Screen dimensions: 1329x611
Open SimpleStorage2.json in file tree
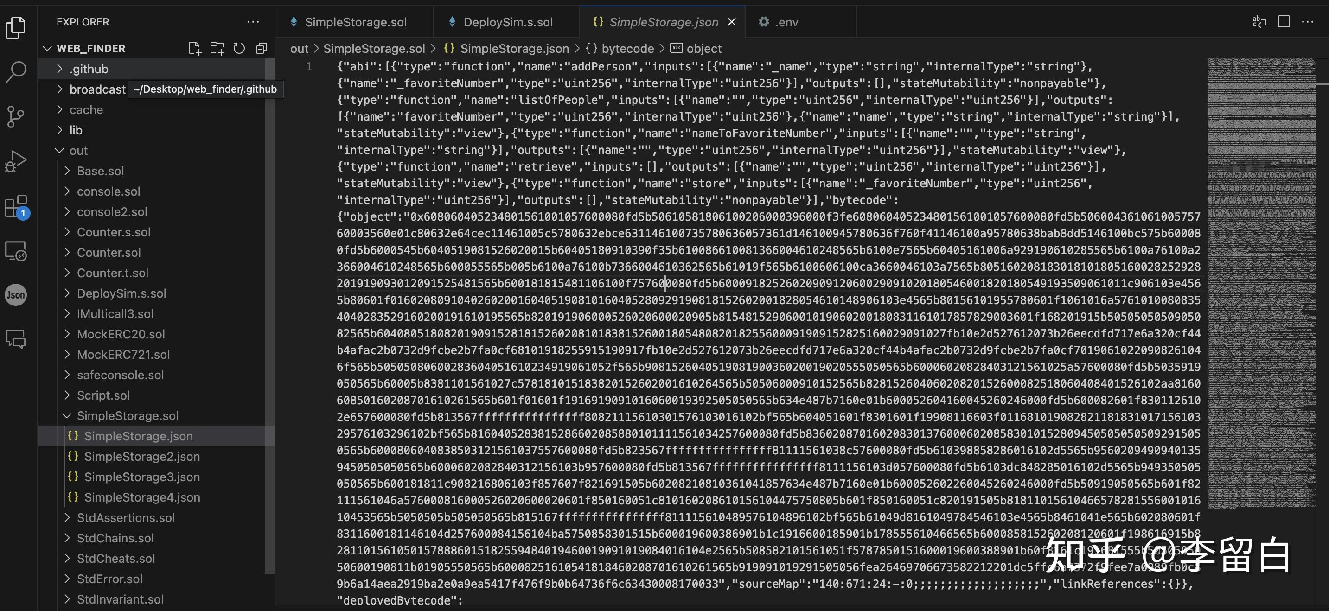click(141, 456)
